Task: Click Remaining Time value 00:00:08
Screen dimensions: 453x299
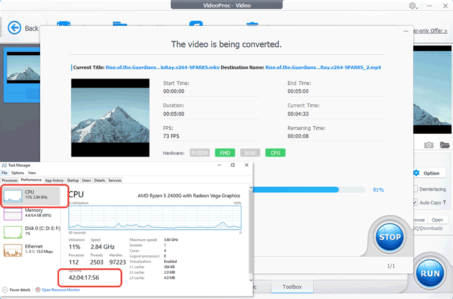Action: [298, 136]
